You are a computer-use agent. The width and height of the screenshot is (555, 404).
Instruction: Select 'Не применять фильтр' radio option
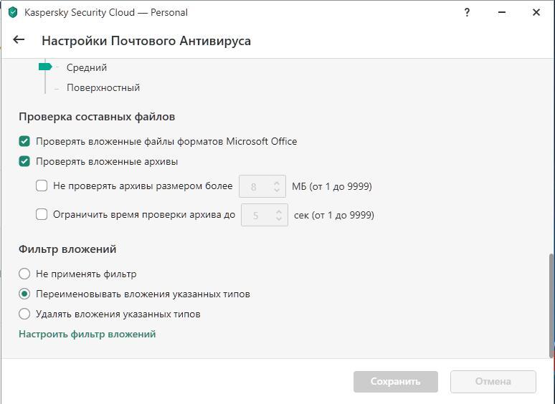(x=24, y=274)
